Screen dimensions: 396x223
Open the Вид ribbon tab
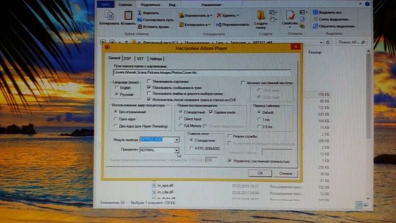click(x=172, y=4)
